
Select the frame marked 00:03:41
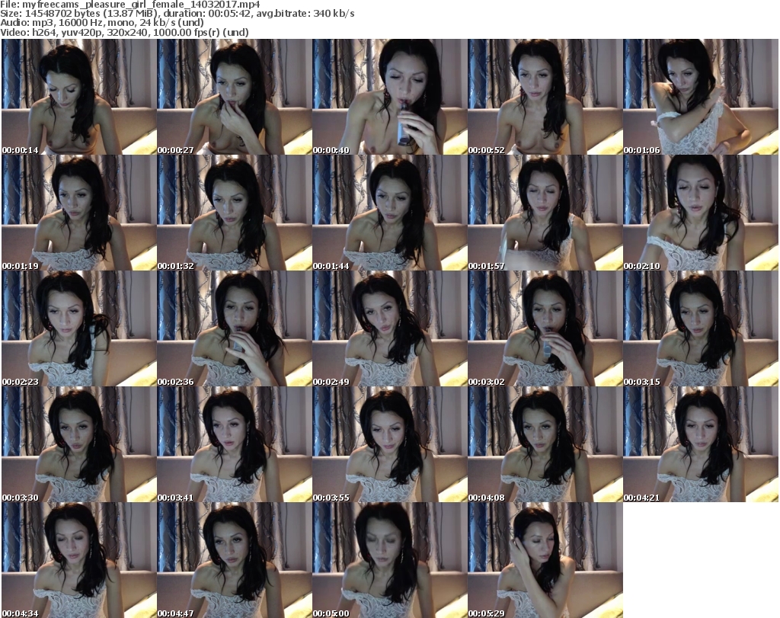click(235, 444)
